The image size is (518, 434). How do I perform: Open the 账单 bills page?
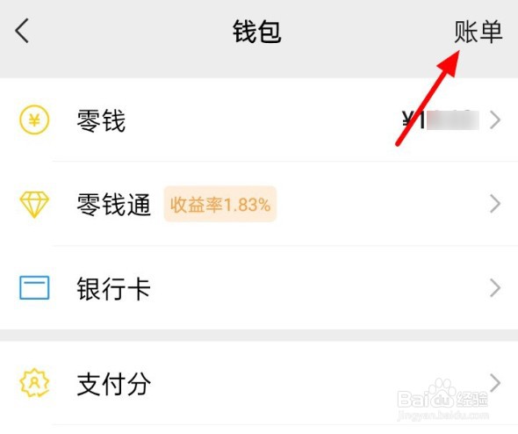pos(478,32)
